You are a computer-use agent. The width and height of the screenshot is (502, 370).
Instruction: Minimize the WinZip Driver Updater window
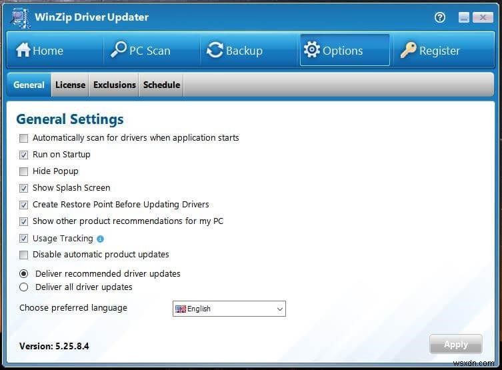463,17
